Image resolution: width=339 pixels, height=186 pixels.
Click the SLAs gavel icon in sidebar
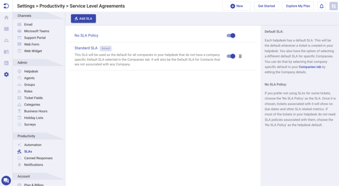tap(19, 152)
